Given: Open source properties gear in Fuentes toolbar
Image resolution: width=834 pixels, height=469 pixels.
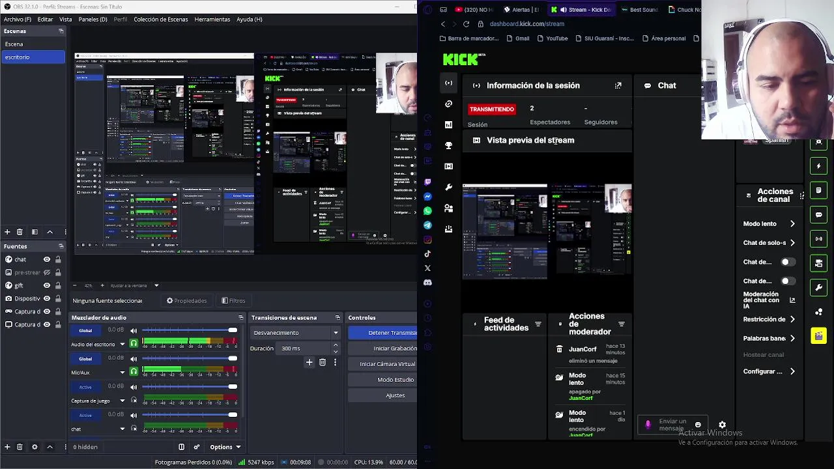Looking at the screenshot, I should [35, 447].
